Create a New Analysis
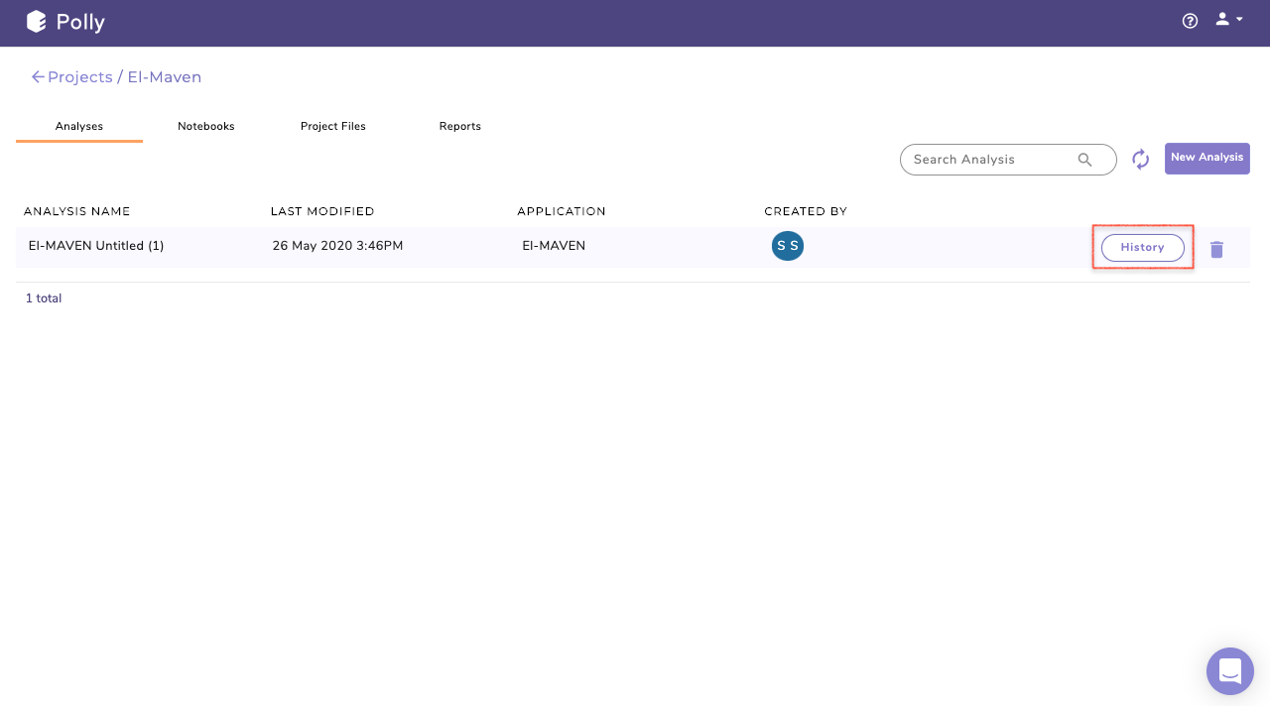The image size is (1270, 706). (1206, 158)
